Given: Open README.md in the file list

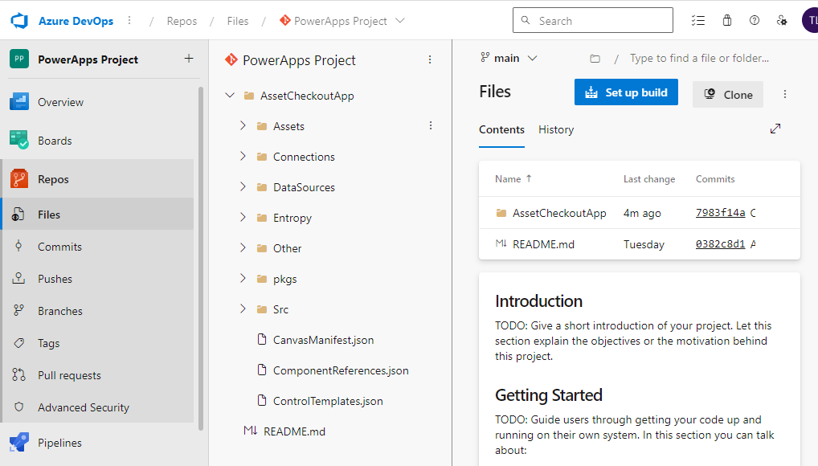Looking at the screenshot, I should (544, 244).
